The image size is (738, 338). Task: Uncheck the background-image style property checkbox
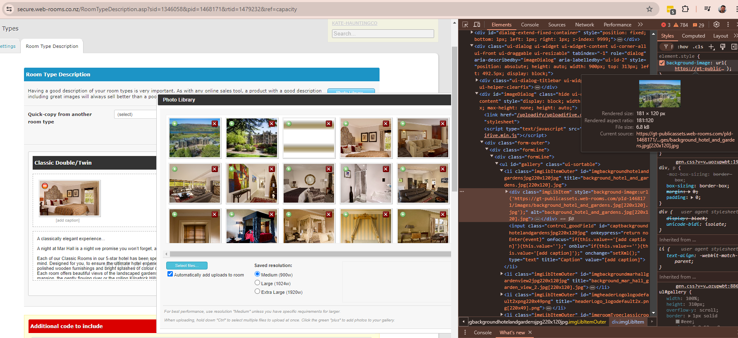pyautogui.click(x=662, y=63)
